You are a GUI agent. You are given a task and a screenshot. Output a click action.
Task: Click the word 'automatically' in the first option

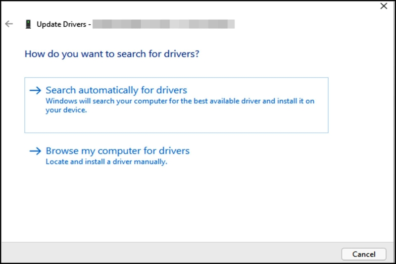106,90
